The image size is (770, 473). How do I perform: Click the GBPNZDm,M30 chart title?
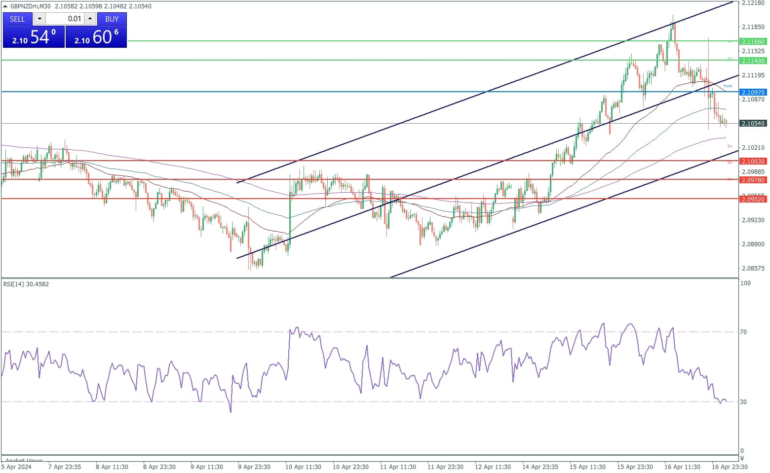coord(30,6)
